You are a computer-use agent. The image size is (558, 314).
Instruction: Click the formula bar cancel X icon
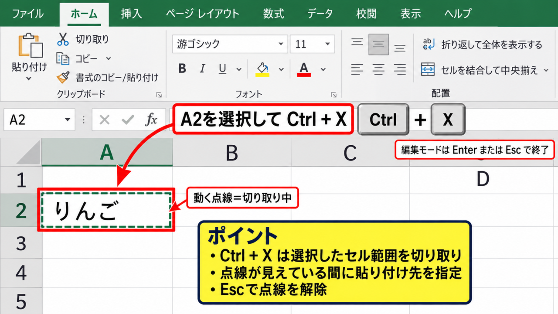point(104,119)
